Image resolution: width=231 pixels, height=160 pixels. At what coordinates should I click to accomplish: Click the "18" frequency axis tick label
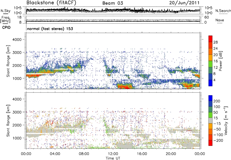tap(19, 17)
